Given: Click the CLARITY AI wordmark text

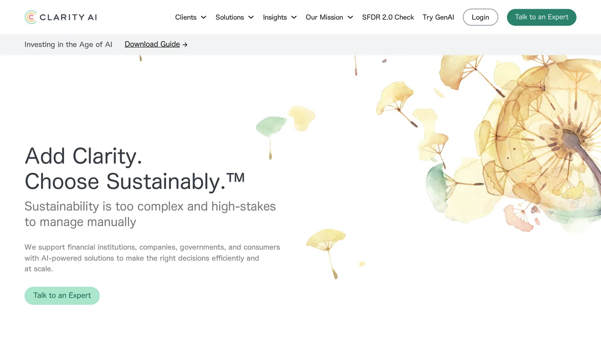Looking at the screenshot, I should pyautogui.click(x=68, y=17).
